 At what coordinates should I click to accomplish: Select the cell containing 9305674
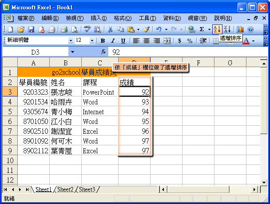point(34,112)
